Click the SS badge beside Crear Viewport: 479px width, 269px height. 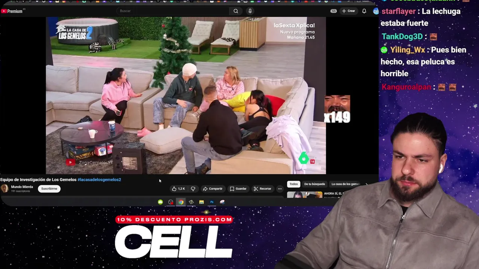click(x=333, y=11)
